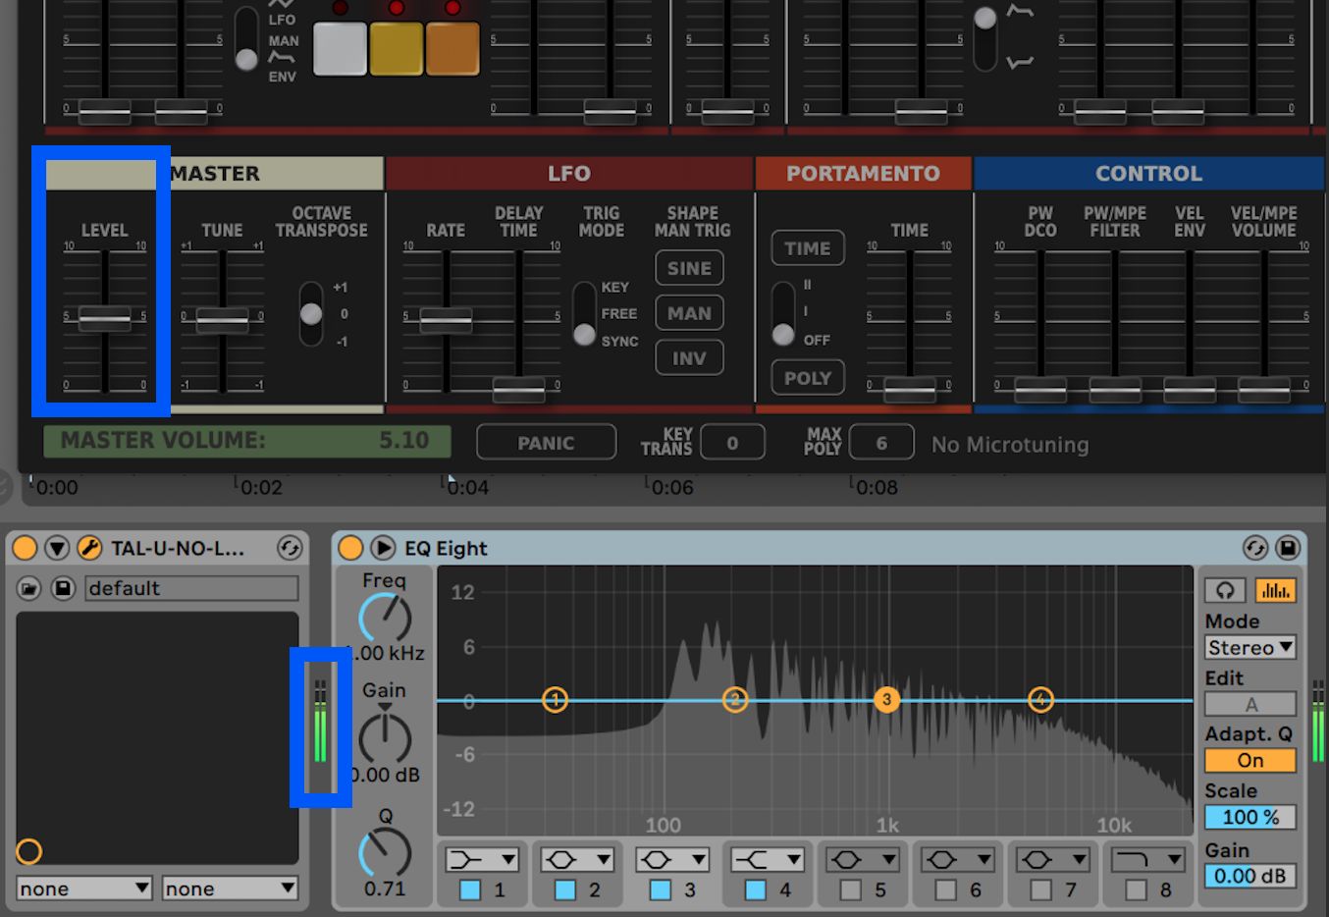Enable headphone audition mode in EQ Eight
The height and width of the screenshot is (917, 1329).
pos(1224,590)
